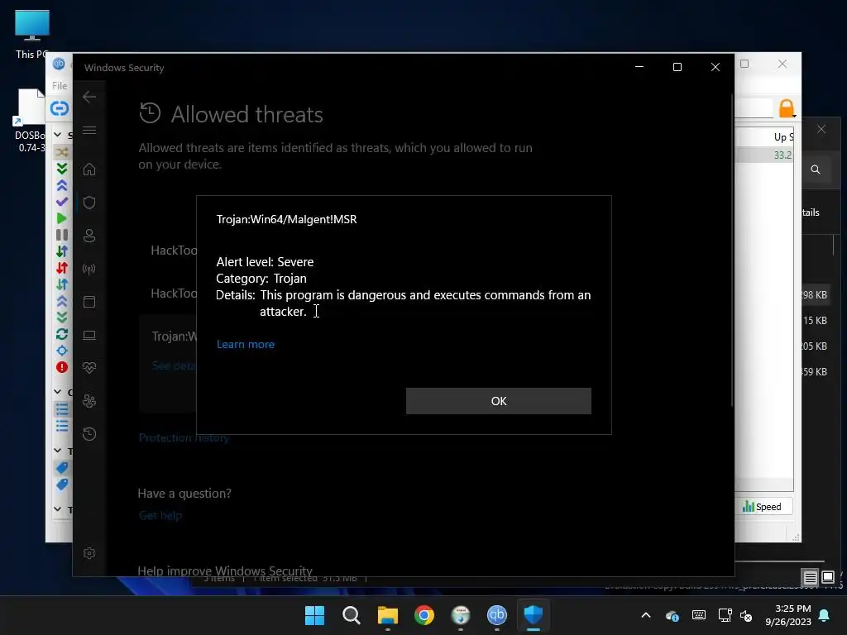Switch File Explorer to large thumbnails view
This screenshot has width=847, height=635.
click(x=827, y=577)
